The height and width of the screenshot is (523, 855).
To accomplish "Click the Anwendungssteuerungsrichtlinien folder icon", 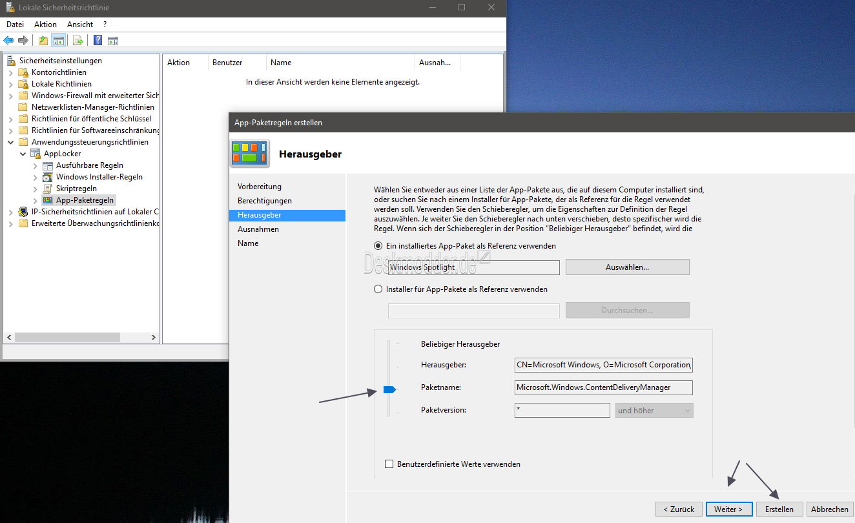I will coord(23,142).
